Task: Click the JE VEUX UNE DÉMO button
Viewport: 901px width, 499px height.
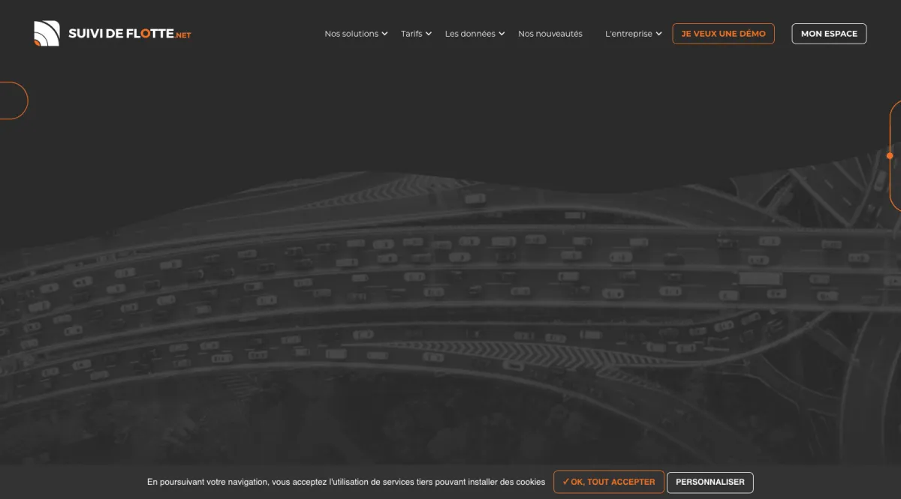Action: coord(723,34)
